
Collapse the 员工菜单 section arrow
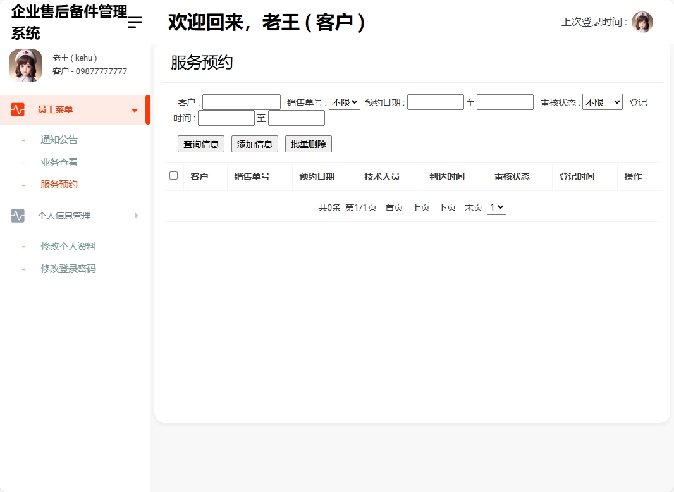pyautogui.click(x=134, y=109)
